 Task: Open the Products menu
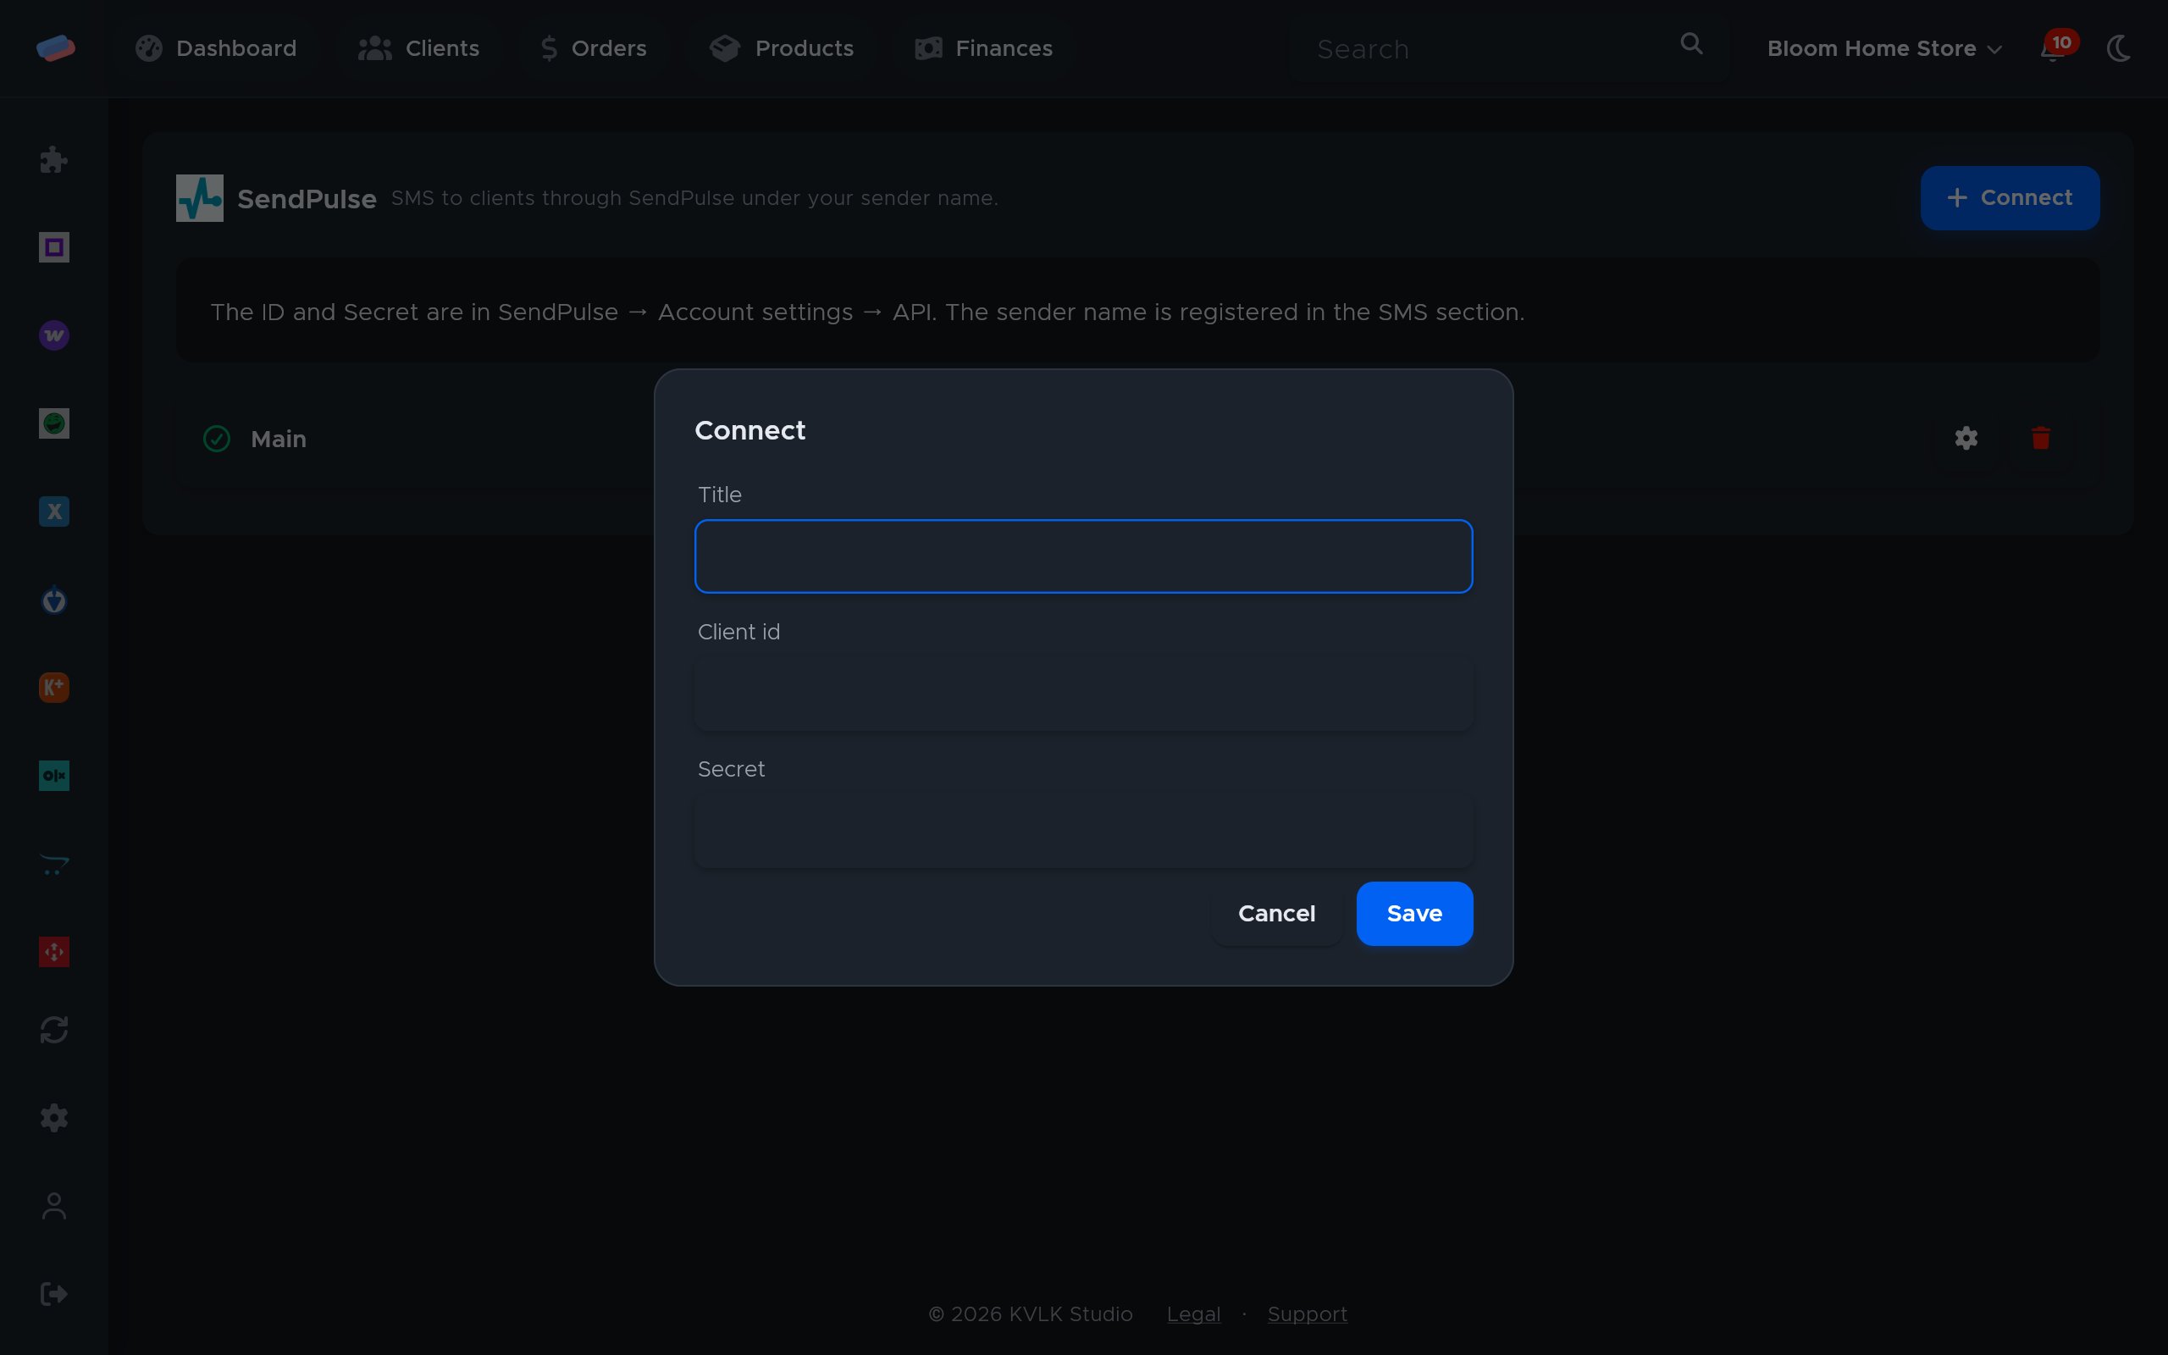coord(781,48)
